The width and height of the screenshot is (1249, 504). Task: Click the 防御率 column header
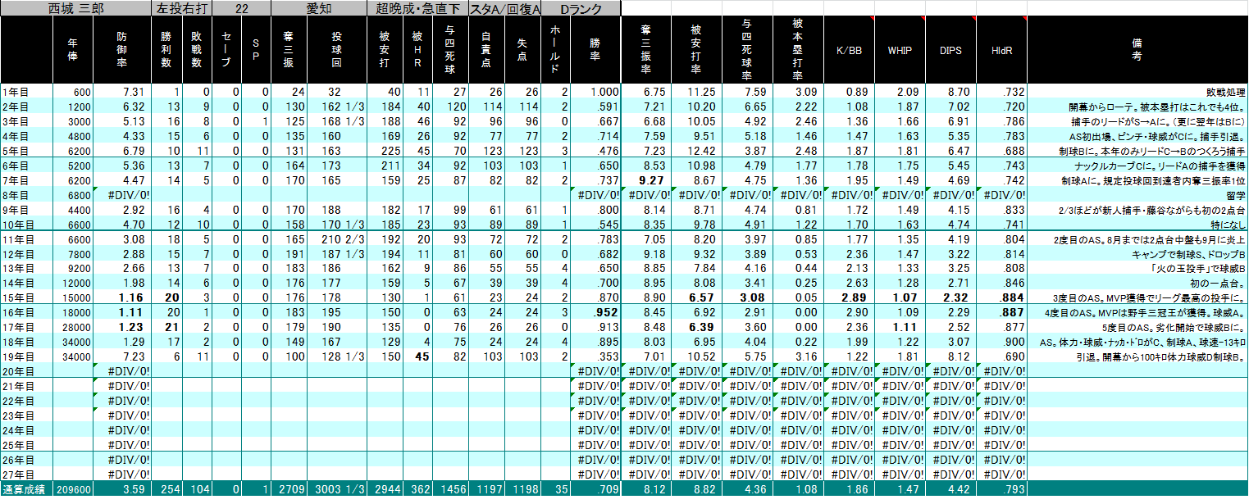123,50
